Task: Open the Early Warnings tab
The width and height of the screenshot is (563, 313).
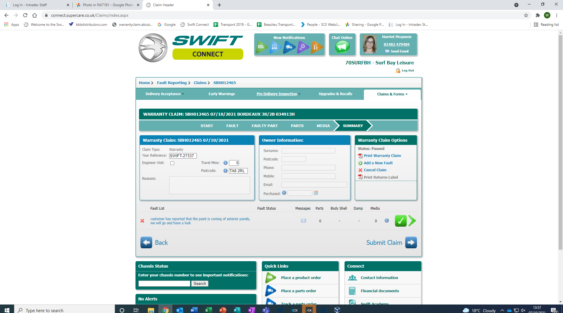Action: (x=222, y=94)
